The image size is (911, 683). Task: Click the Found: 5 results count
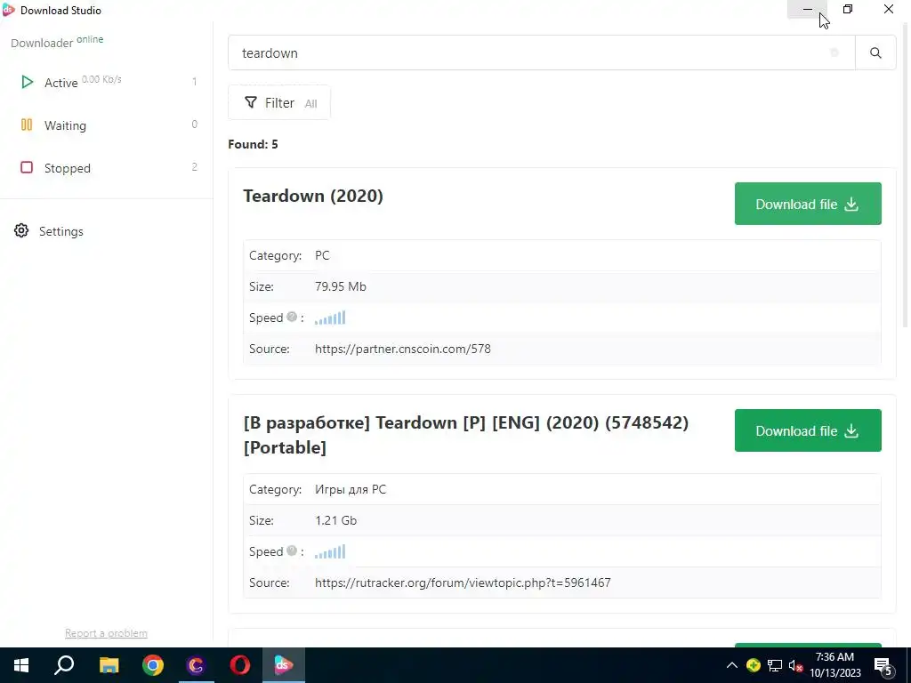(x=253, y=145)
